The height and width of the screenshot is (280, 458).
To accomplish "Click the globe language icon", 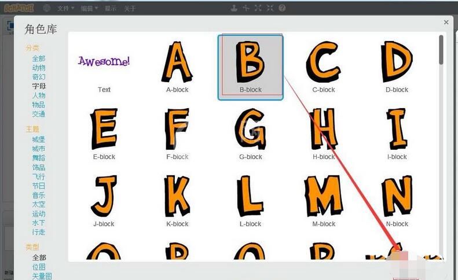I will pyautogui.click(x=47, y=8).
